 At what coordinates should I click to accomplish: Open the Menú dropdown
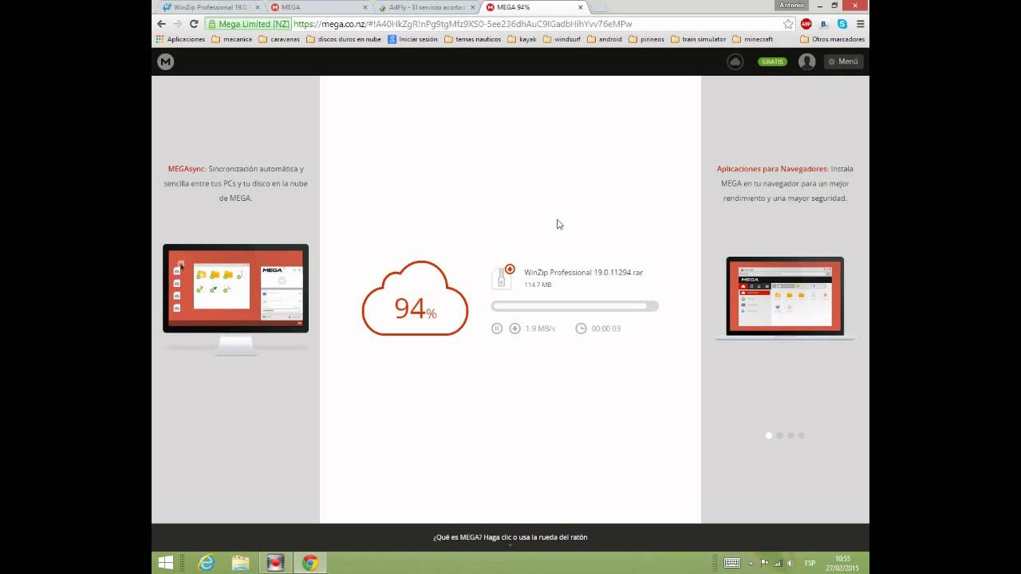click(x=843, y=61)
